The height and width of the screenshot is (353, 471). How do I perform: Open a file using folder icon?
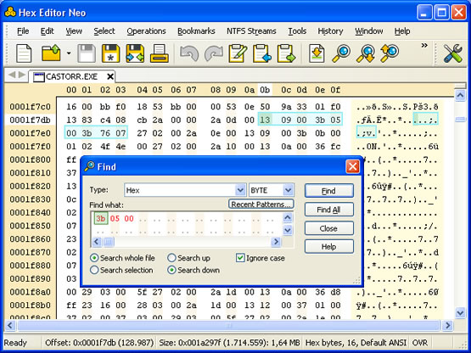coord(51,53)
